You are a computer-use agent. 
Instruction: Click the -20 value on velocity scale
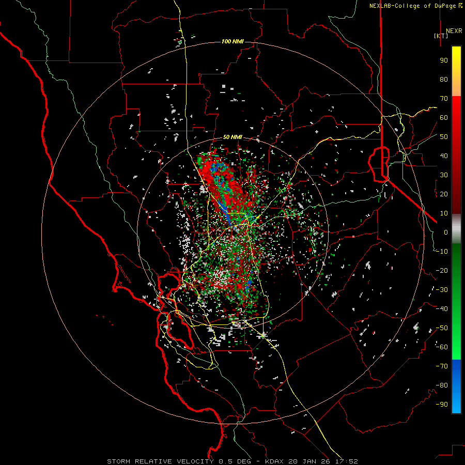coord(442,271)
